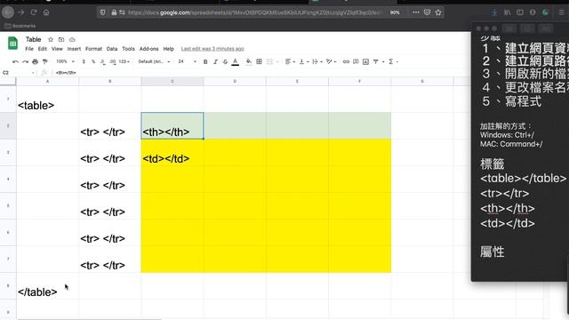Open the Name box dropdown arrow

[33, 73]
